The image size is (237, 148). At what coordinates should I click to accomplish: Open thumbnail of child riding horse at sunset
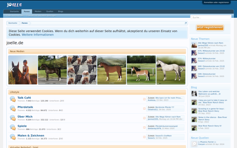point(23,70)
